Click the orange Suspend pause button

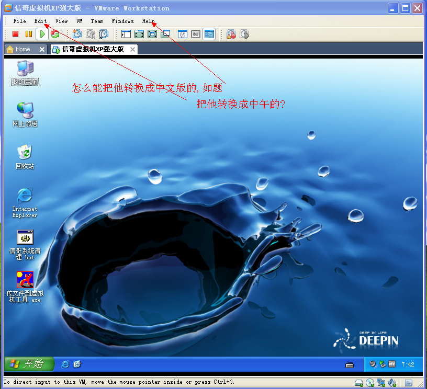[29, 34]
